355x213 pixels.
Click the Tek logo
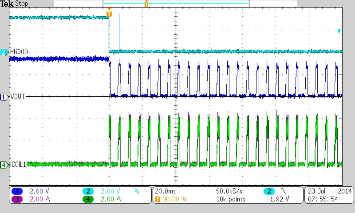[x=8, y=4]
